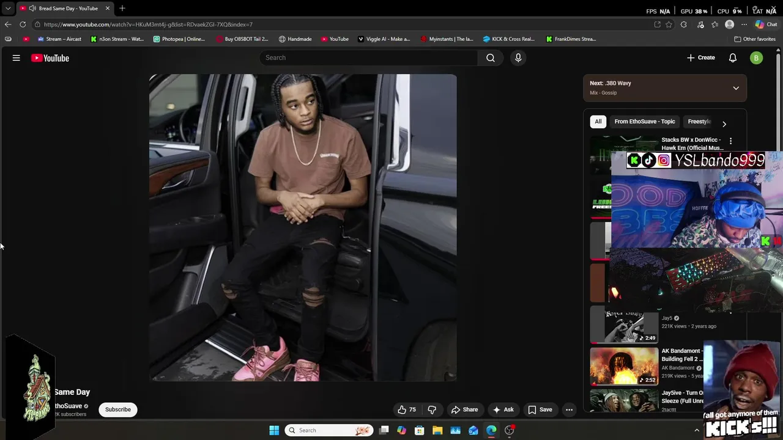
Task: Open the Handmade bookmark
Action: pyautogui.click(x=295, y=39)
